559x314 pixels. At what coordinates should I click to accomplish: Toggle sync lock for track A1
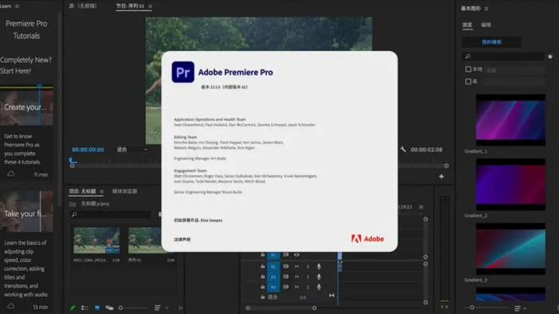286,266
